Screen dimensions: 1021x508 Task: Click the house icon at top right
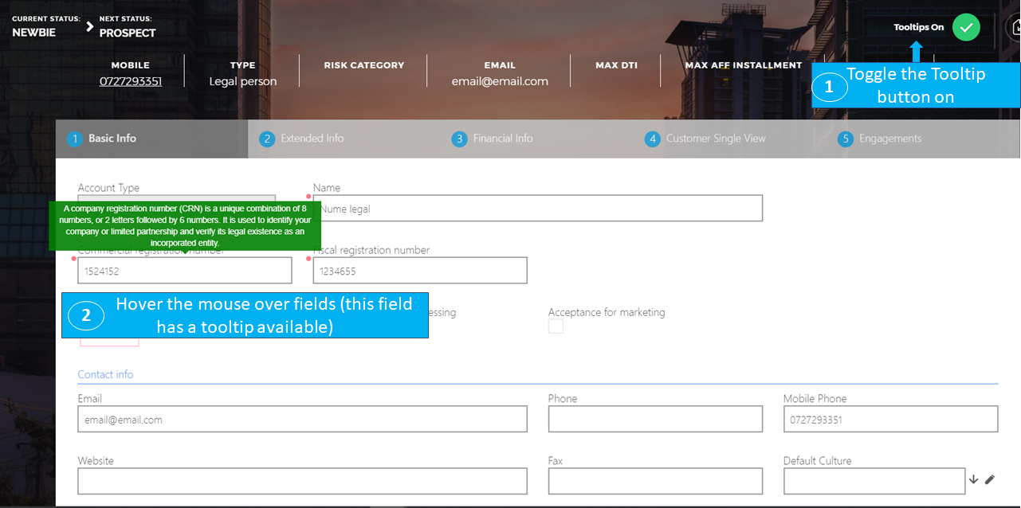1014,27
